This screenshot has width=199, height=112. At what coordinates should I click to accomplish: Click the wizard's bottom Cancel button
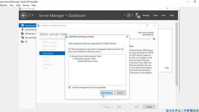149,107
